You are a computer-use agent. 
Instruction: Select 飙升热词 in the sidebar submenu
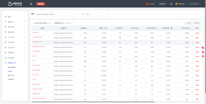pyautogui.click(x=11, y=75)
